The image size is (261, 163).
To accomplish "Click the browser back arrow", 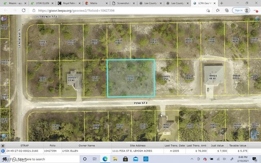I will 6,10.
